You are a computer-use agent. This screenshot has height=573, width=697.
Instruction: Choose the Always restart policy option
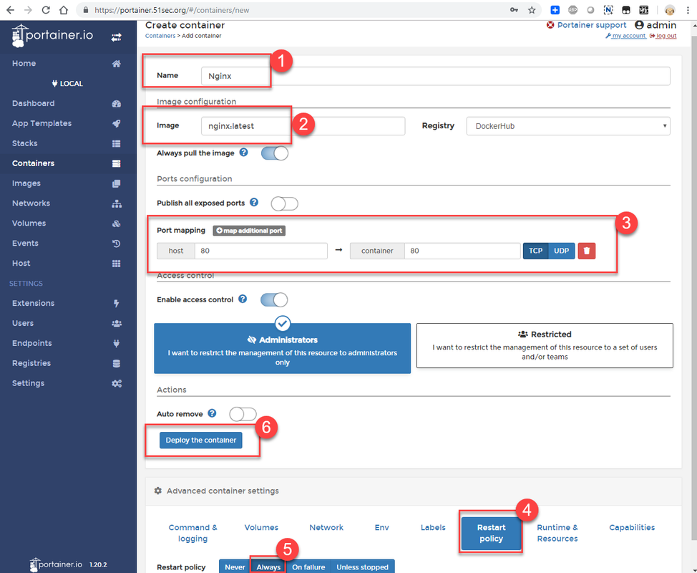(x=269, y=567)
